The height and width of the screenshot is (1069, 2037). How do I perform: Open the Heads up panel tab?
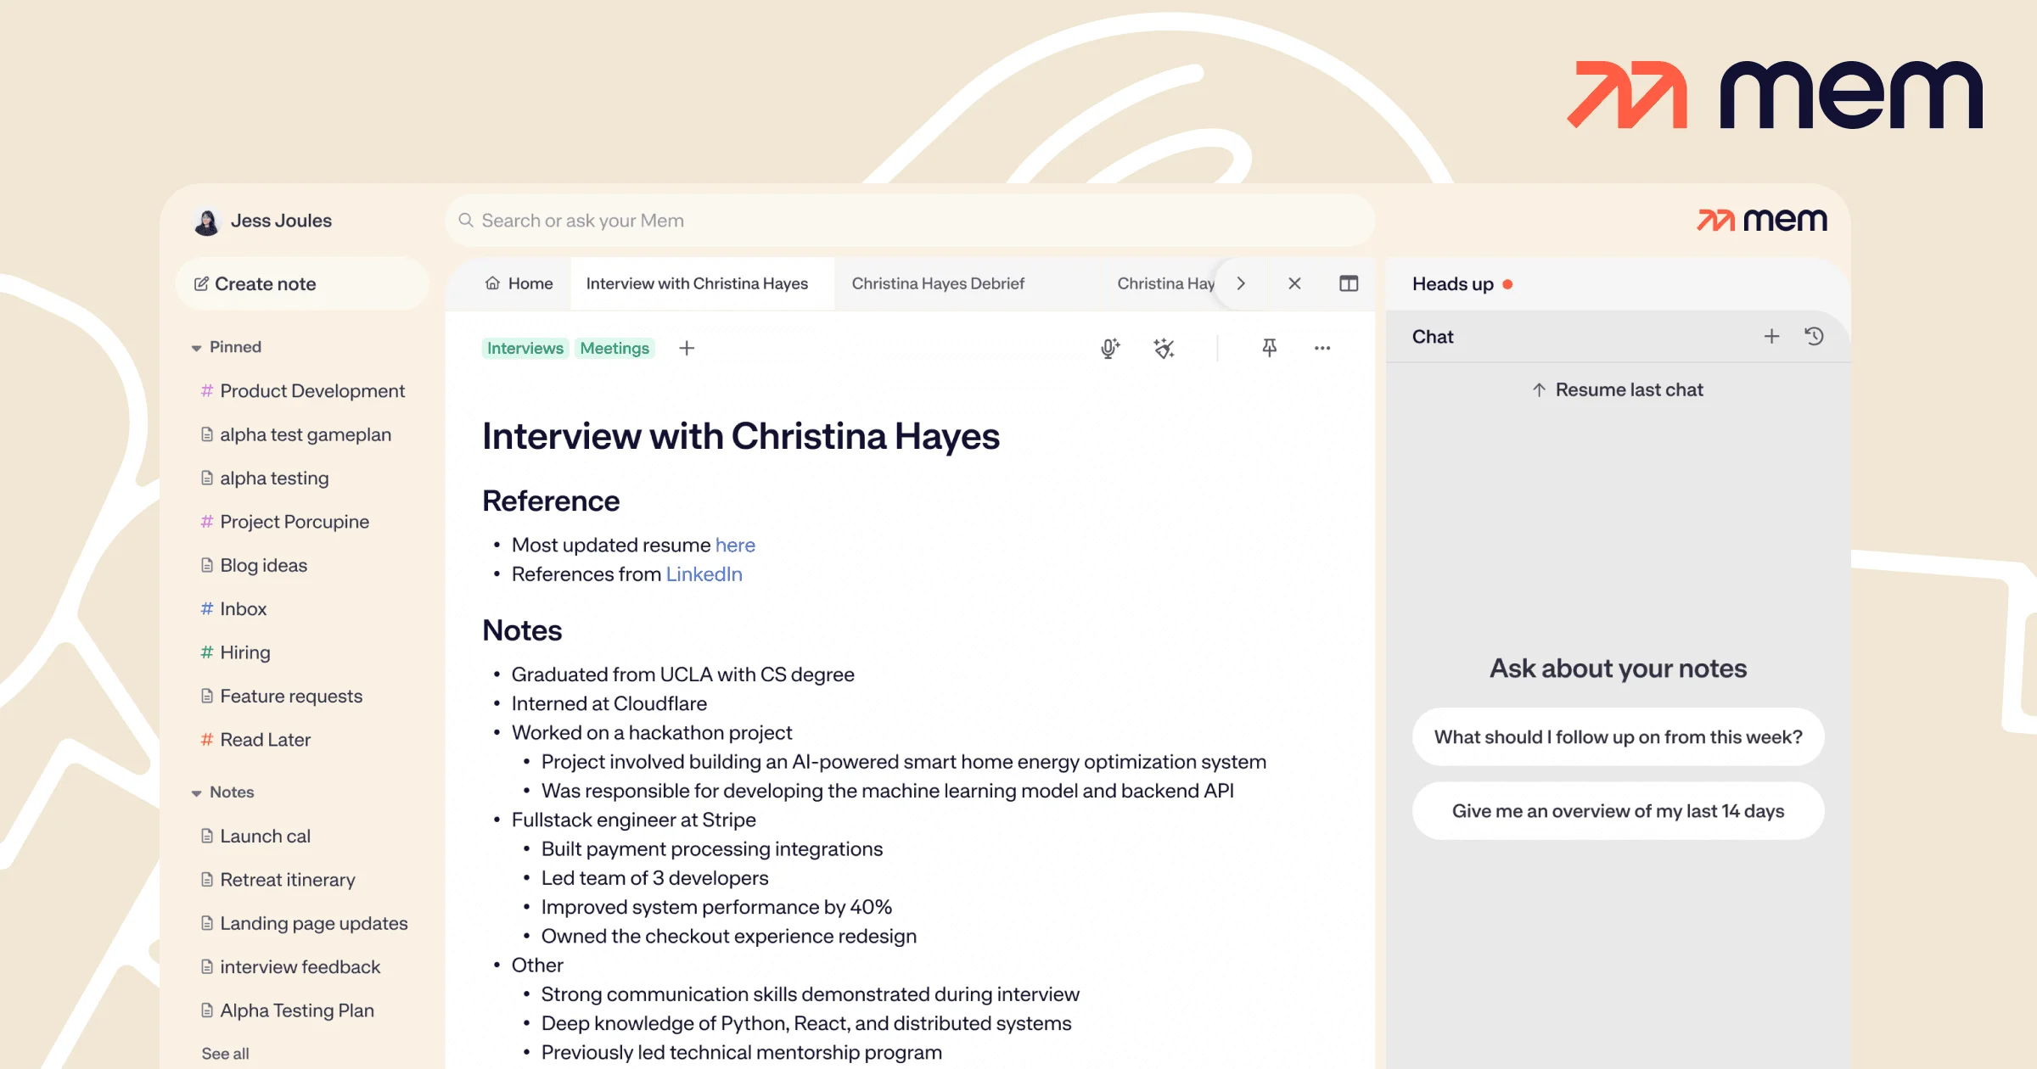point(1453,284)
